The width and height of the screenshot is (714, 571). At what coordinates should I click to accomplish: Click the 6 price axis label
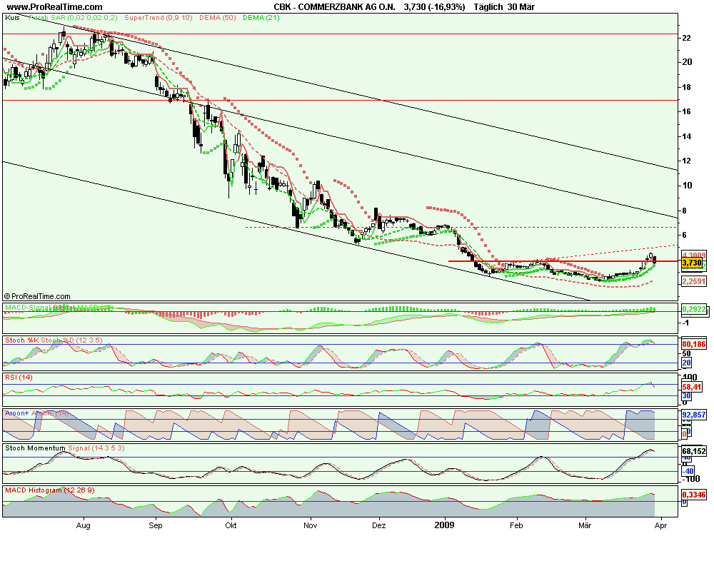point(685,235)
